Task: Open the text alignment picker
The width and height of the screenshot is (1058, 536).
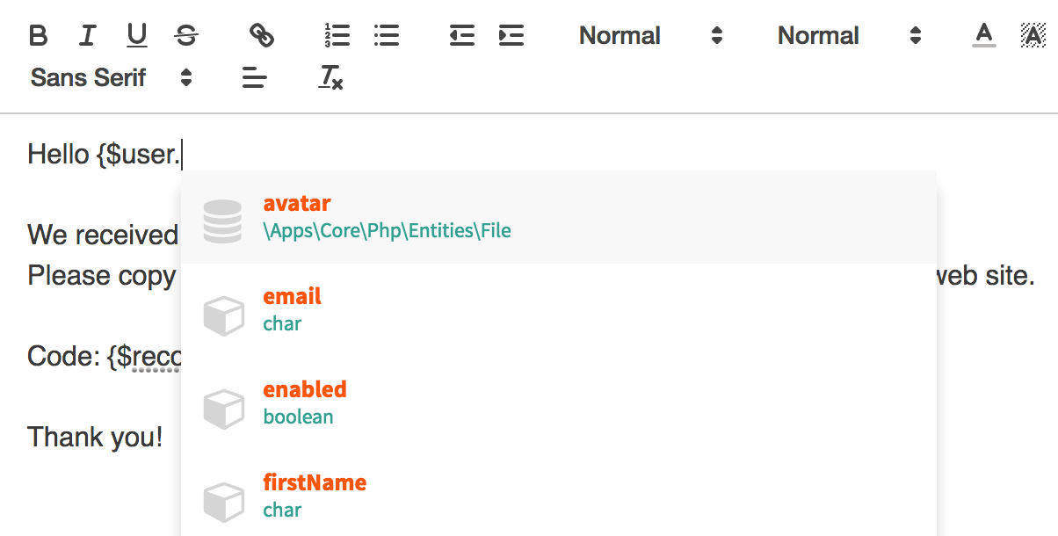Action: (254, 78)
